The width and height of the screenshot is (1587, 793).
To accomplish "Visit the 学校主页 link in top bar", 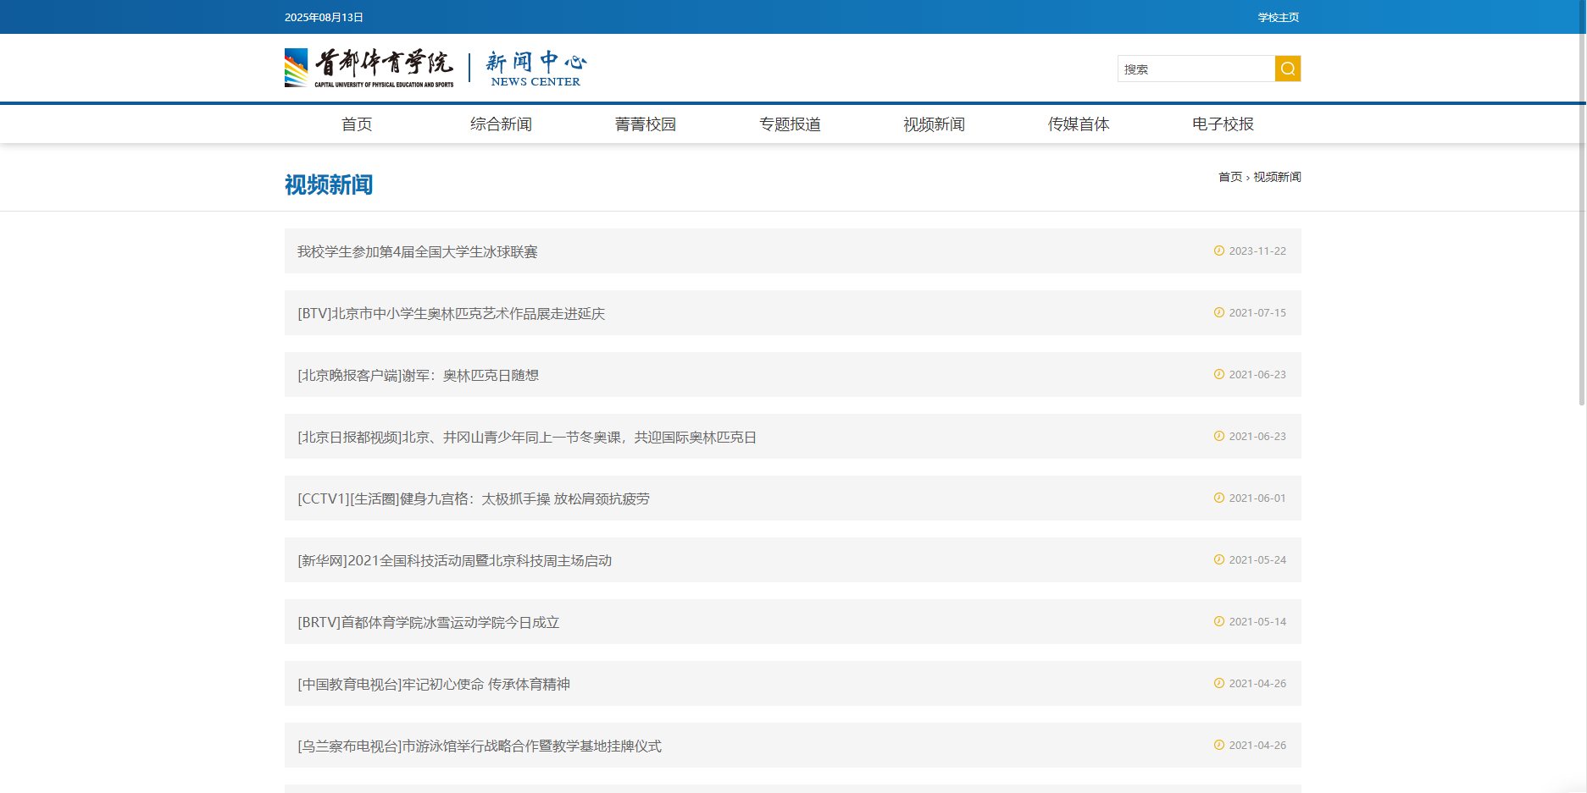I will click(x=1278, y=17).
